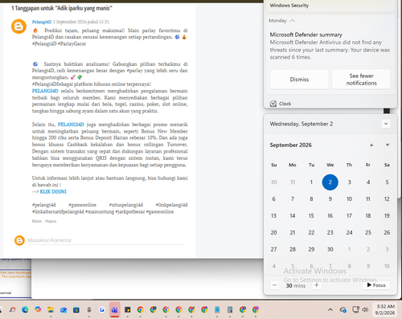Click PELANGI4D link before 'selalu berkomitmen'

pos(45,91)
